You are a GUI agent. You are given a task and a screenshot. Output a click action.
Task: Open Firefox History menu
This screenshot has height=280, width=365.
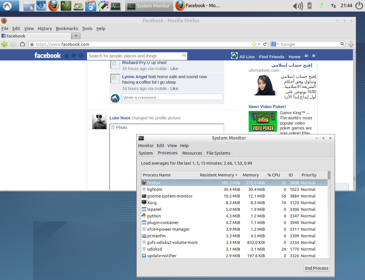click(x=45, y=28)
